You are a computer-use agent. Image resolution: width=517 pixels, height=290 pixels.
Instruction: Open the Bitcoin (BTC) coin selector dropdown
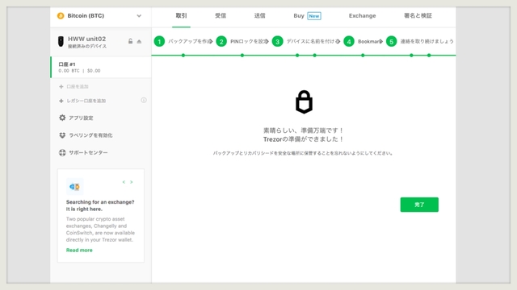100,16
